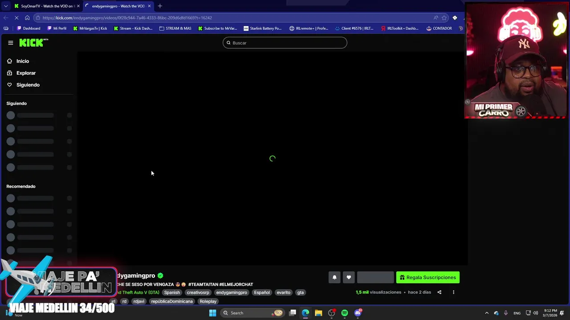Select the gta tag

pyautogui.click(x=301, y=292)
